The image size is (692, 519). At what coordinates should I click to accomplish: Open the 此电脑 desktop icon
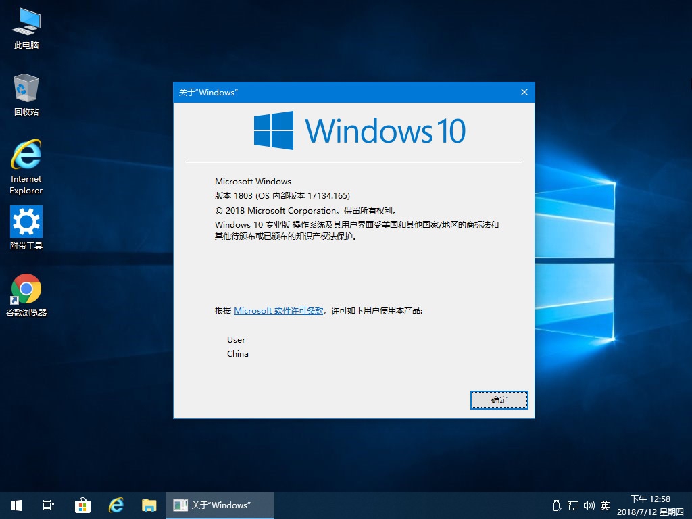pyautogui.click(x=26, y=28)
